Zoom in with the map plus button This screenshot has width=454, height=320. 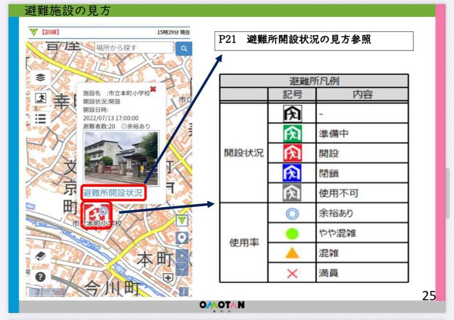[x=182, y=256]
